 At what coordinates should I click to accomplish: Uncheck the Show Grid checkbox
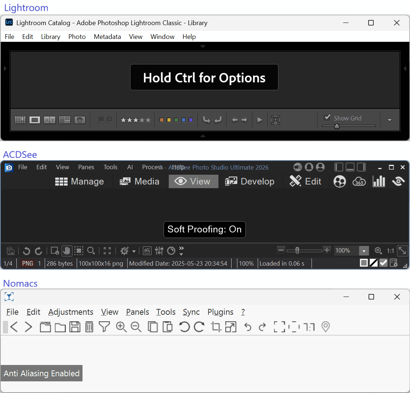pos(327,118)
